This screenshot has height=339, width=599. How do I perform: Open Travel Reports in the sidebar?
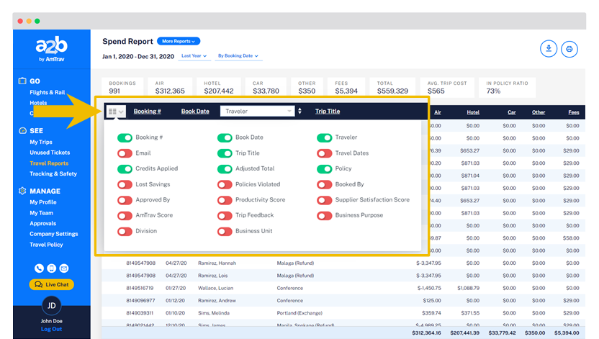click(x=49, y=163)
